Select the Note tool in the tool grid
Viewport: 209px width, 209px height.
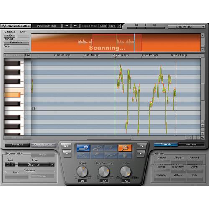84,148
